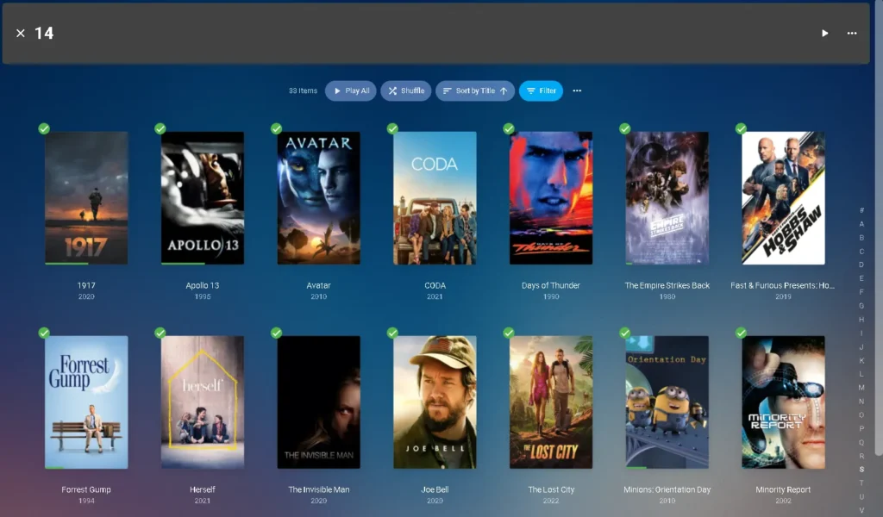
Task: Open the Minions: Orientation Day poster
Action: click(667, 402)
